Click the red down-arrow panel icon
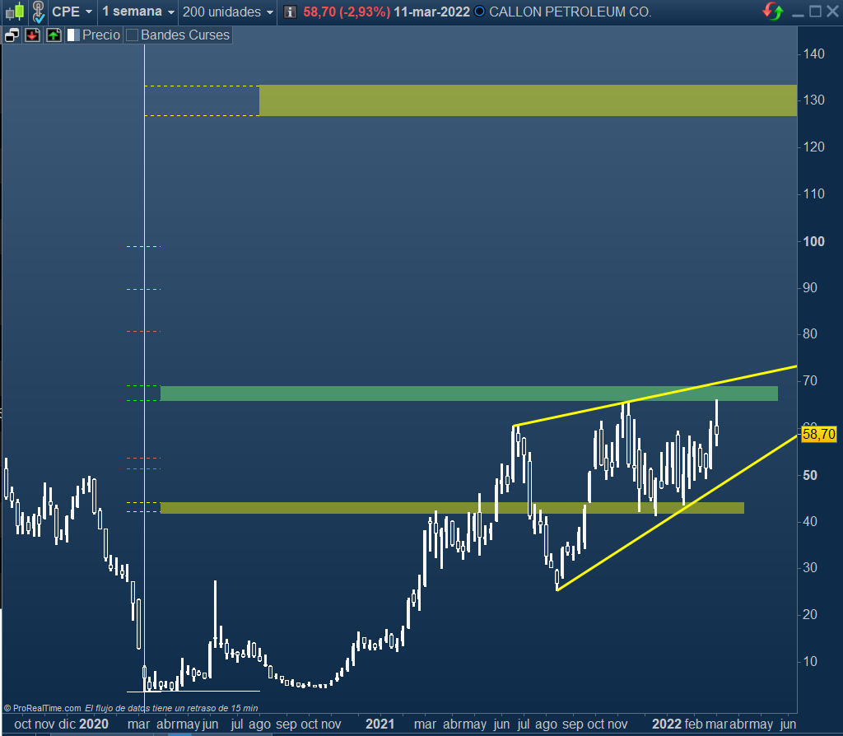This screenshot has width=843, height=736. (x=32, y=35)
